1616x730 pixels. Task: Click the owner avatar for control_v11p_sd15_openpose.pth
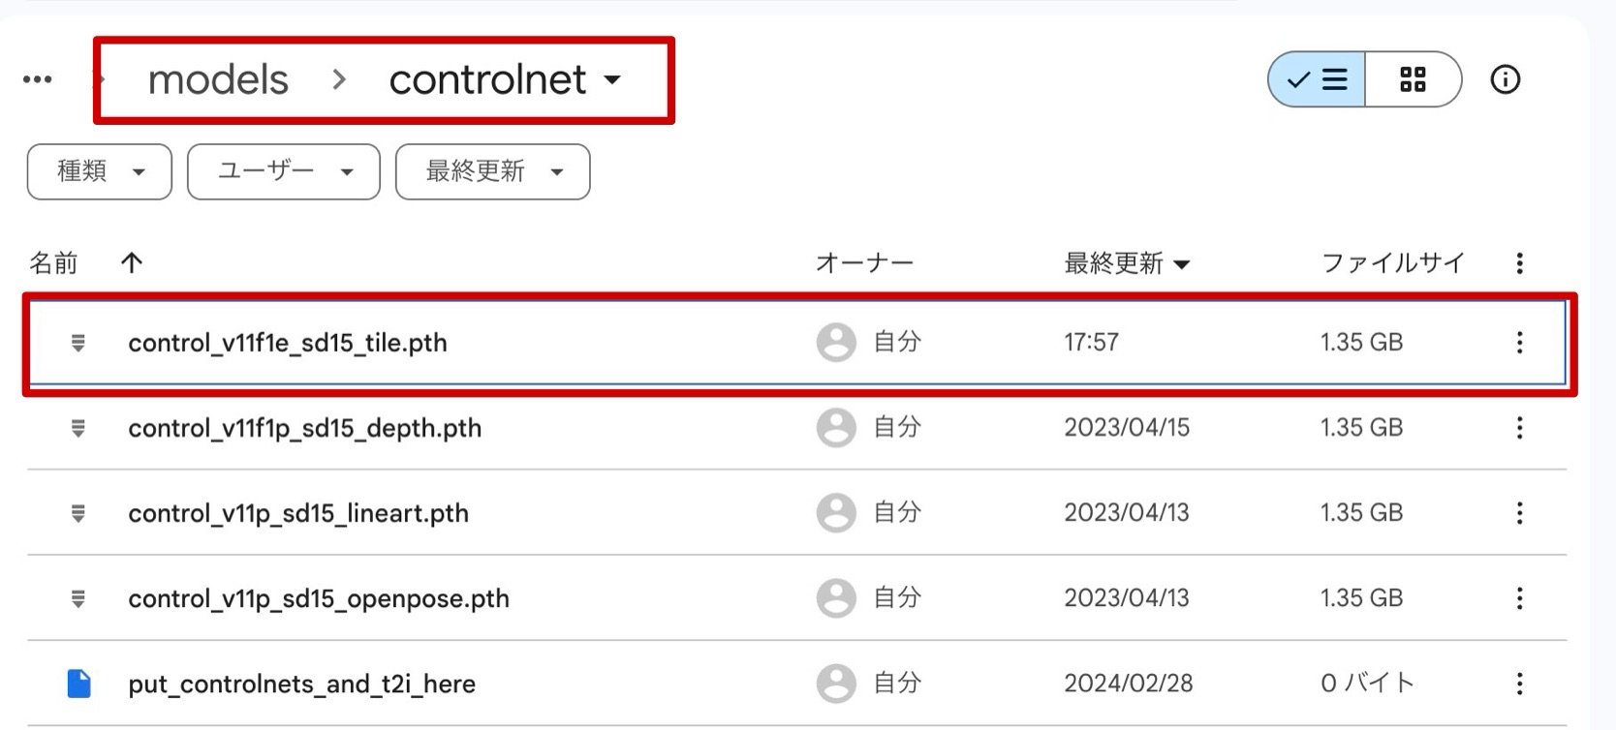pos(835,597)
